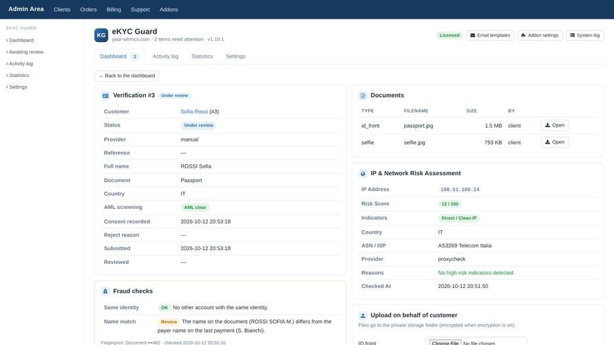The image size is (614, 345).
Task: Expand Settings in the sidebar
Action: 17,87
